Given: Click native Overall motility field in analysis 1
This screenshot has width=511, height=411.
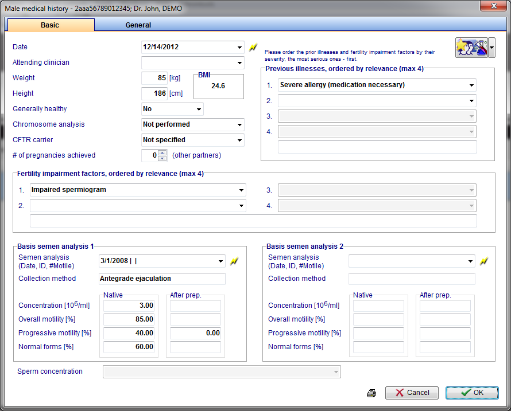Looking at the screenshot, I should 129,319.
